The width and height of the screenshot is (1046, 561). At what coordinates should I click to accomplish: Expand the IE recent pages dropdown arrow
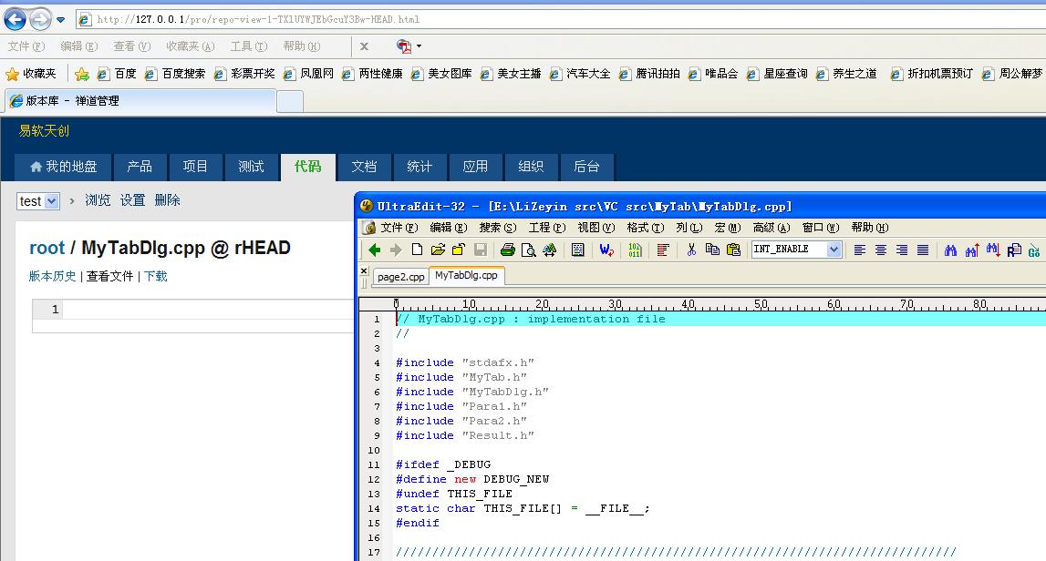point(61,19)
